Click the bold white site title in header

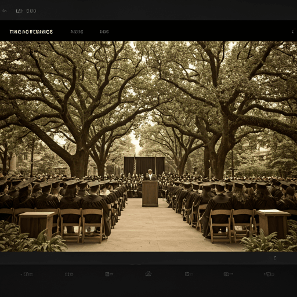tap(31, 32)
